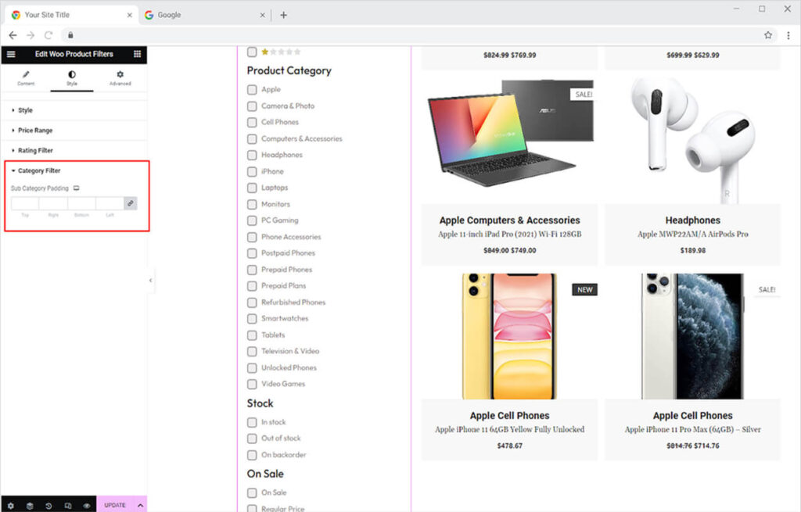Check the On Sale filter option
This screenshot has width=801, height=512.
(x=250, y=492)
